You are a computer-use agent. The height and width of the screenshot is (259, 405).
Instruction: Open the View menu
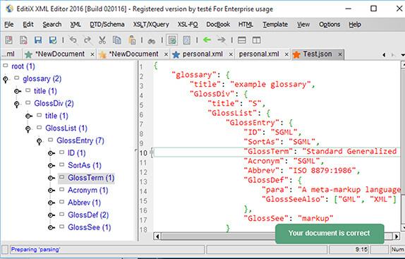click(303, 25)
